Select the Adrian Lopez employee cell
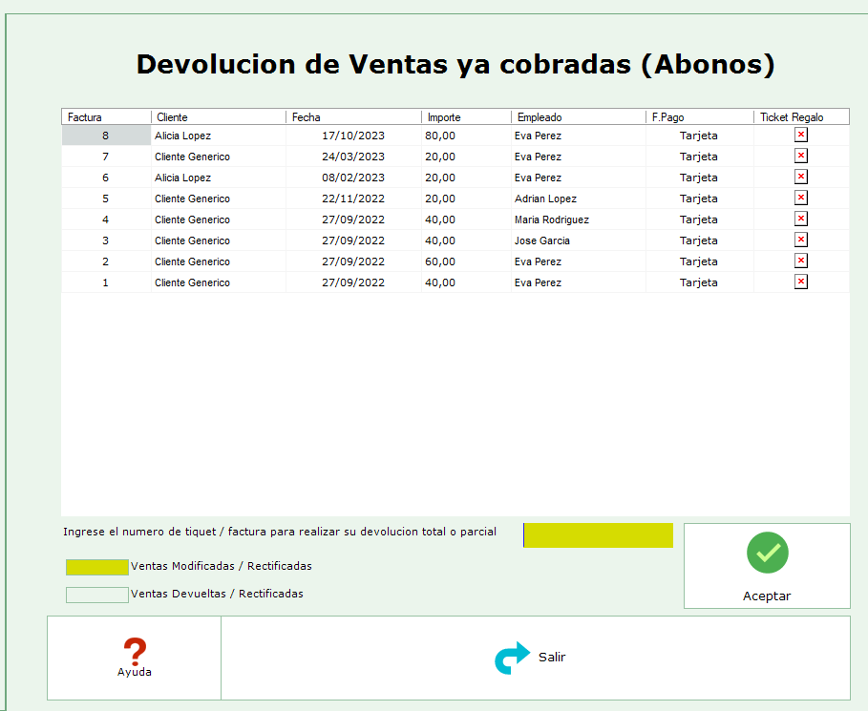This screenshot has height=711, width=868. pyautogui.click(x=545, y=199)
